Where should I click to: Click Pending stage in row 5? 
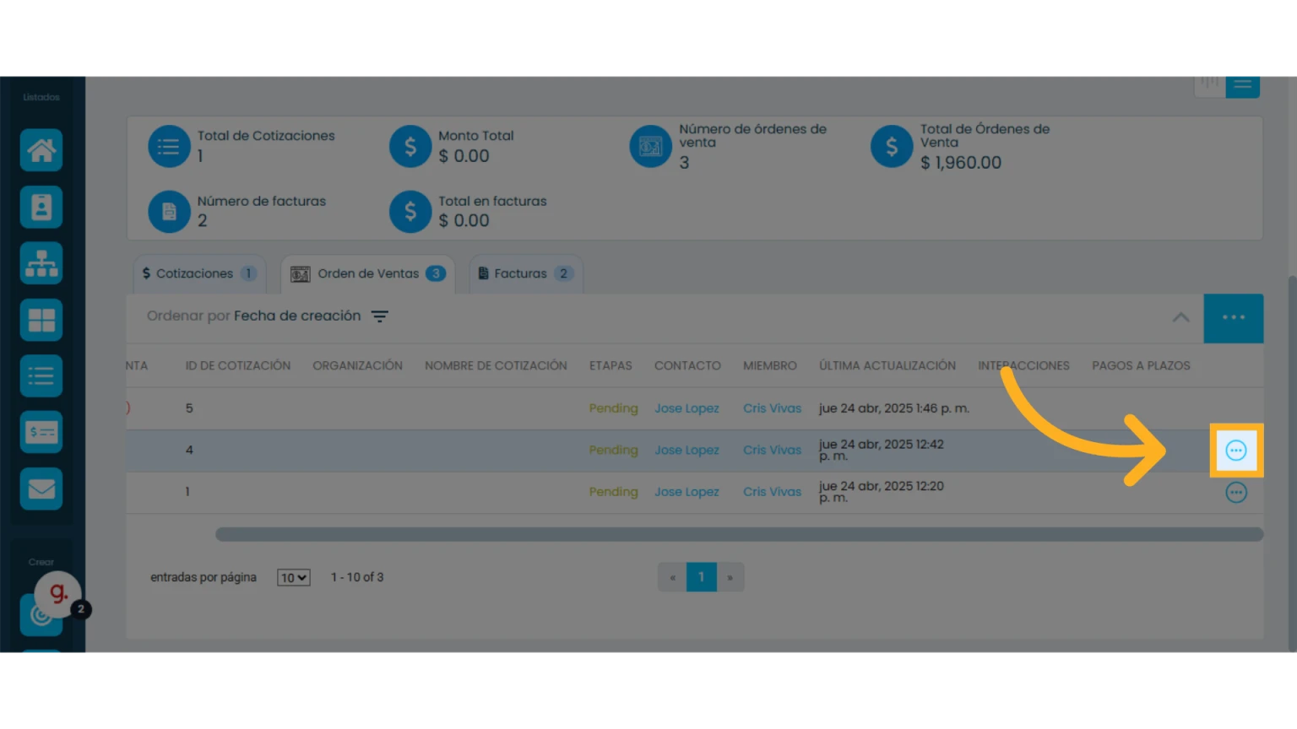pyautogui.click(x=613, y=408)
